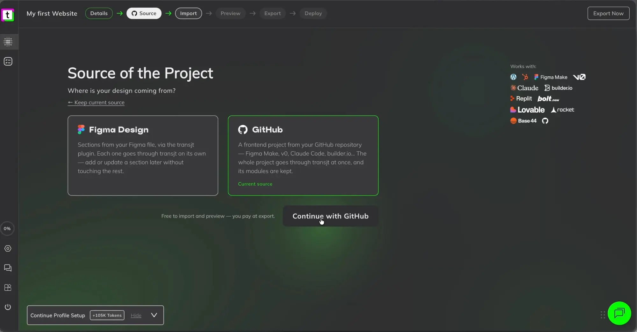Click the rocket logo

point(562,110)
